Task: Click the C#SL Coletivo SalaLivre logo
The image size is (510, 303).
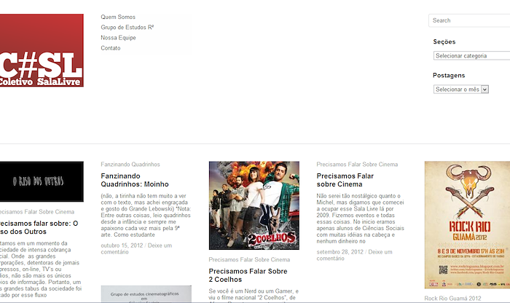Action: click(x=42, y=50)
